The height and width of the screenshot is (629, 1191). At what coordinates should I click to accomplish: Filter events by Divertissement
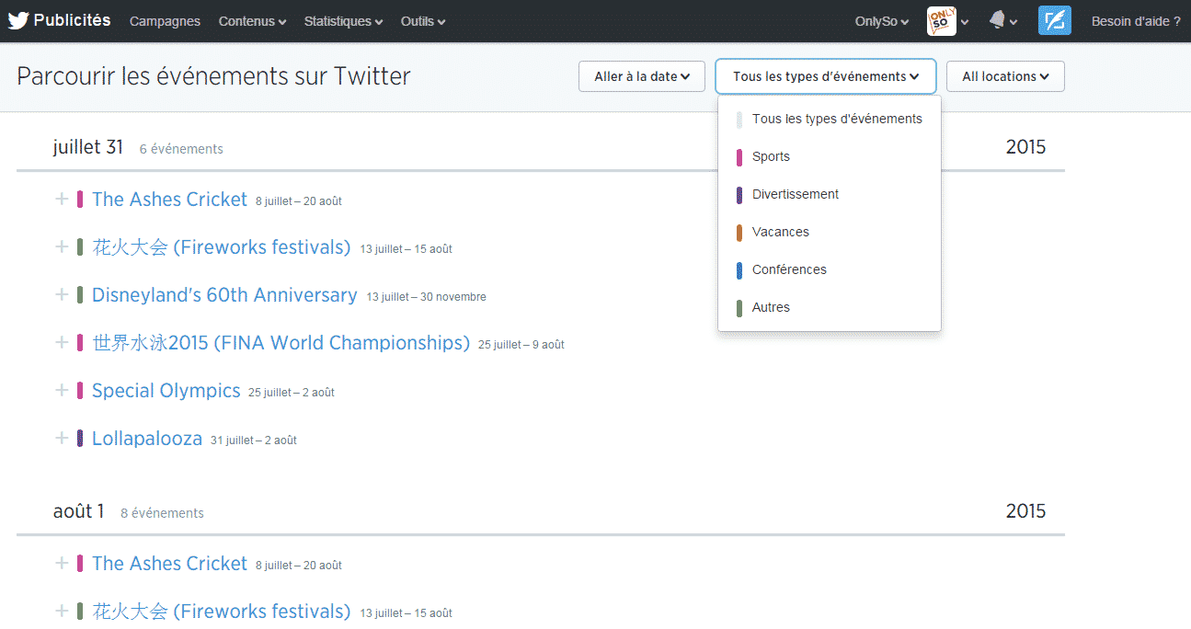pos(830,194)
